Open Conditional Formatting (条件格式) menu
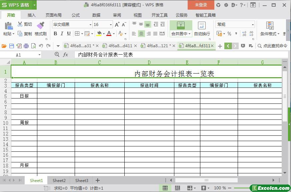 pyautogui.click(x=270, y=29)
